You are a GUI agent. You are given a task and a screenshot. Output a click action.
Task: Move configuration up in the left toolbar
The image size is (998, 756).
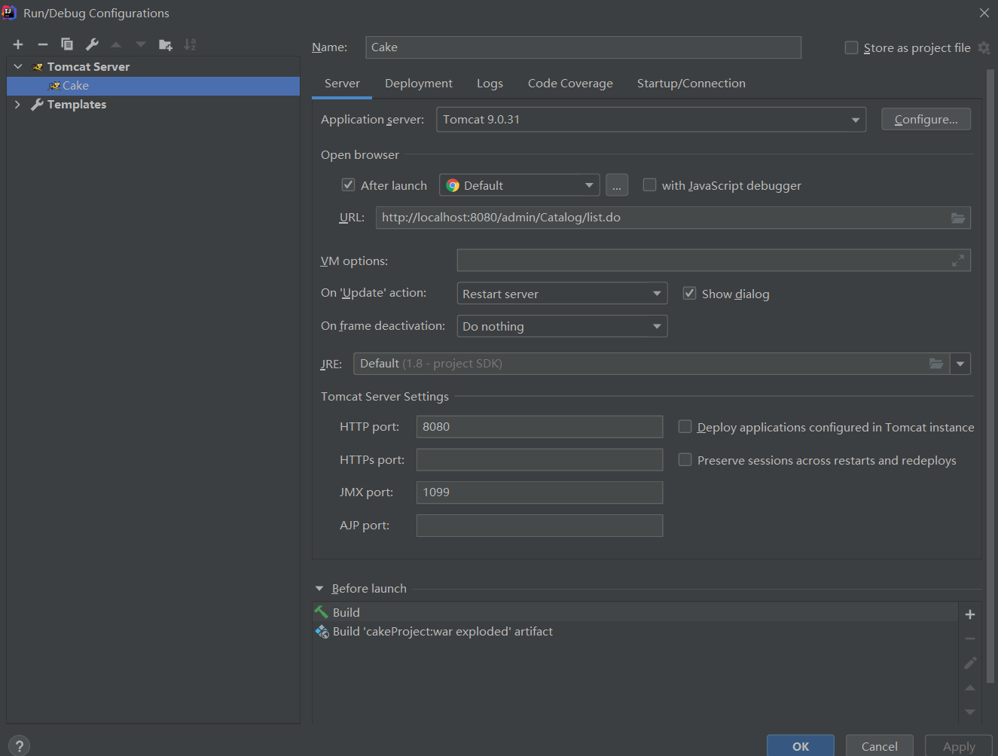tap(116, 44)
